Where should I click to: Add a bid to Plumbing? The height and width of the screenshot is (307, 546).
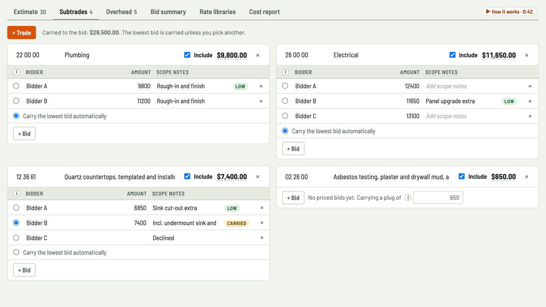point(24,134)
